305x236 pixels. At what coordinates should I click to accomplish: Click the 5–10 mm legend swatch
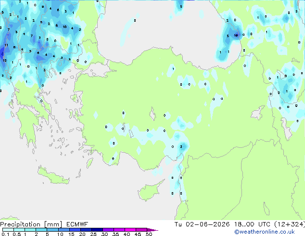(52, 230)
